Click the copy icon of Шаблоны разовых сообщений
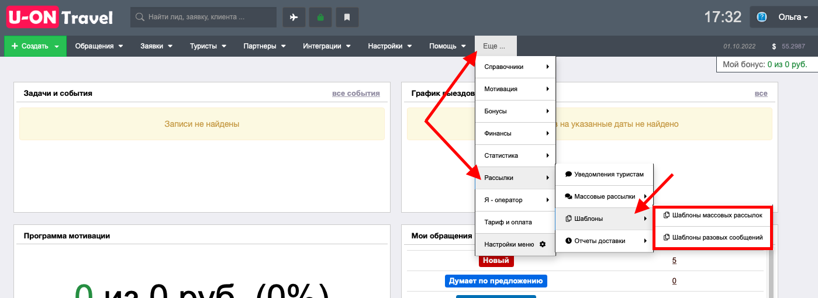818x298 pixels. 667,237
